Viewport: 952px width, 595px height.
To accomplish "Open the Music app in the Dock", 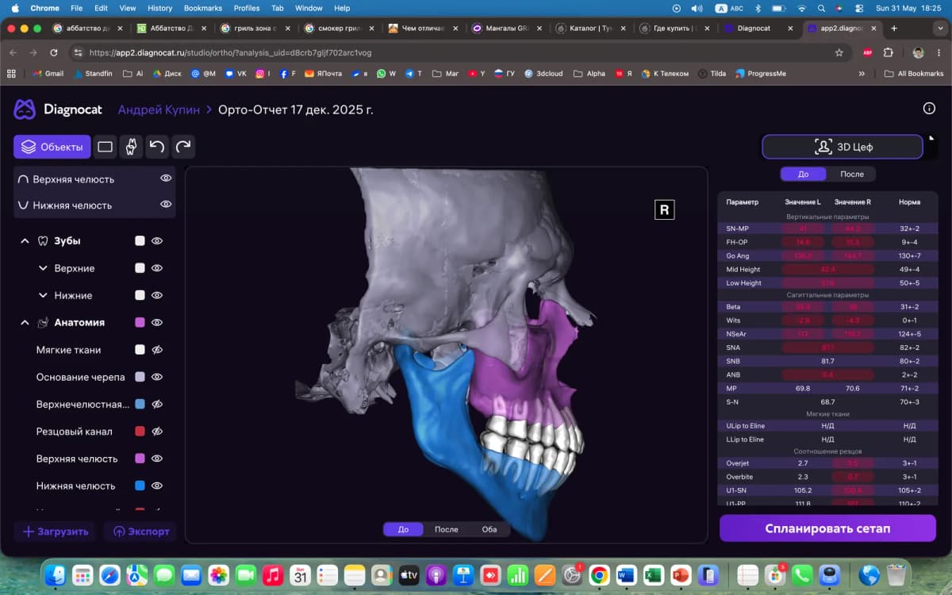I will coord(272,574).
